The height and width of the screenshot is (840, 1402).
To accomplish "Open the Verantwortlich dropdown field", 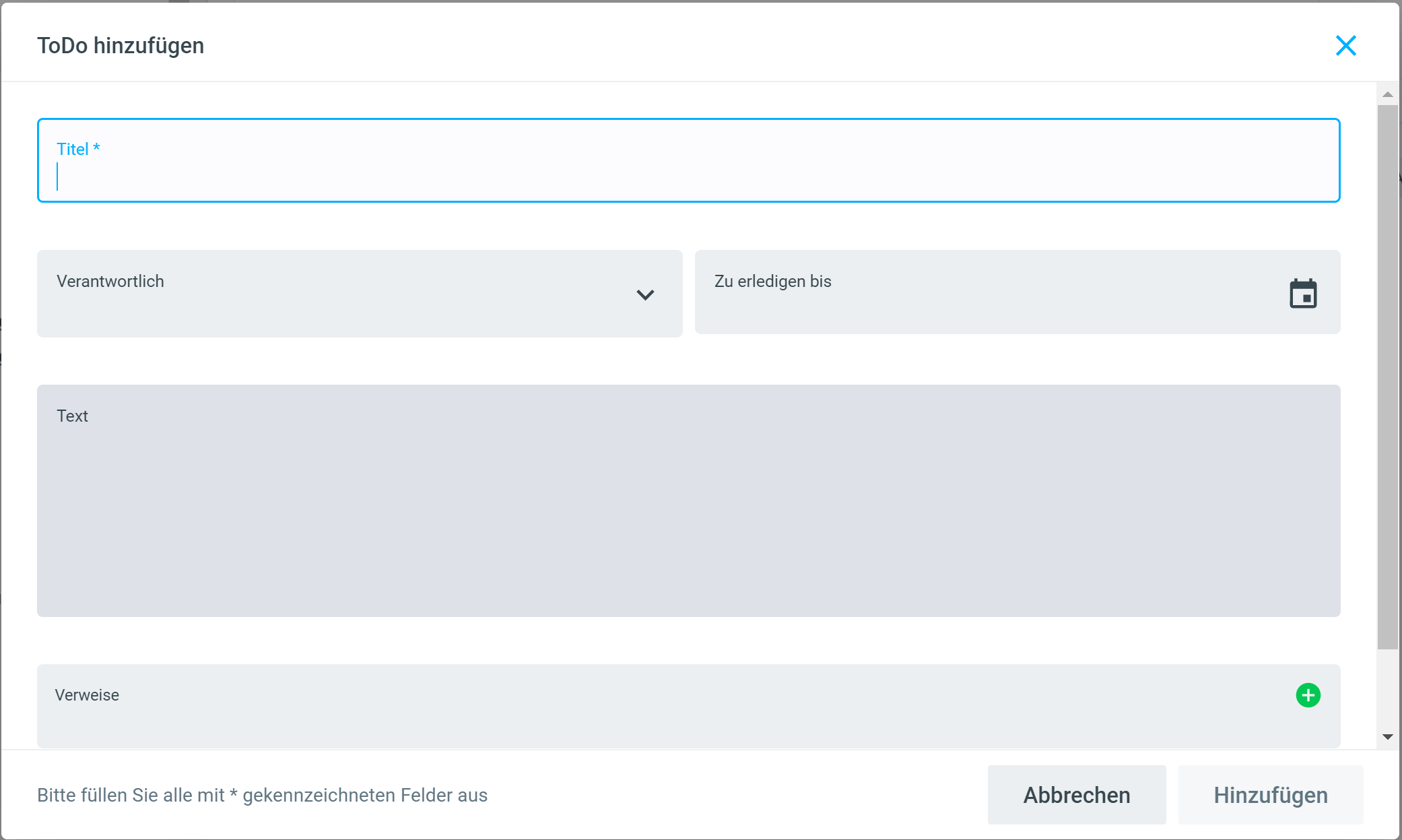I will (337, 294).
